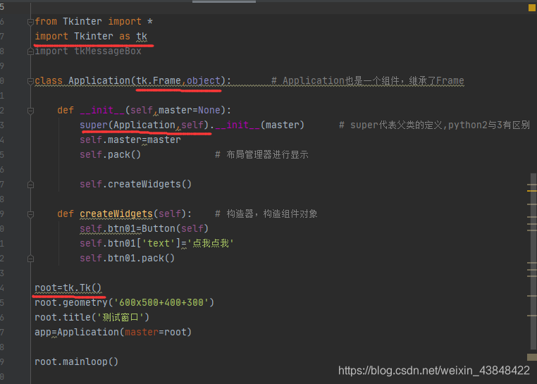Screen dimensions: 537x384
Task: Click the grayed-out 'import tkMessageBox' line
Action: click(88, 51)
